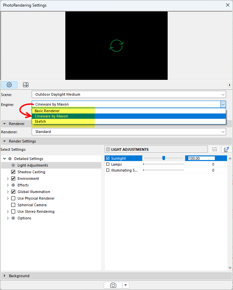Viewport: 233px width, 290px height.
Task: Expand the Environment tree item
Action: point(8,178)
